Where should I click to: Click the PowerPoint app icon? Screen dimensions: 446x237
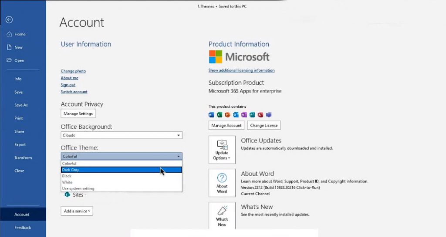pyautogui.click(x=227, y=115)
